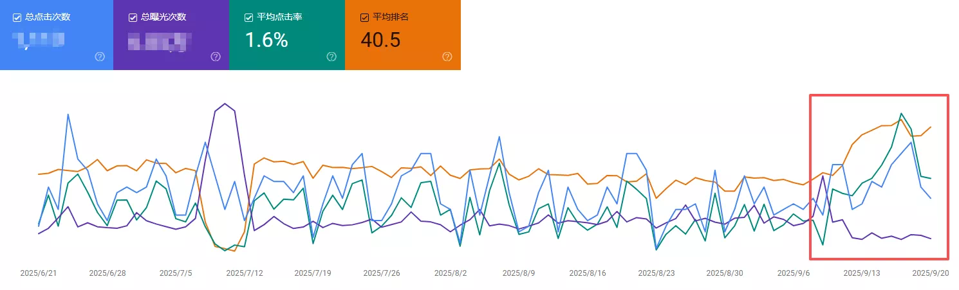The height and width of the screenshot is (290, 959).
Task: Click the tall purple impressions peak in July
Action: [224, 104]
